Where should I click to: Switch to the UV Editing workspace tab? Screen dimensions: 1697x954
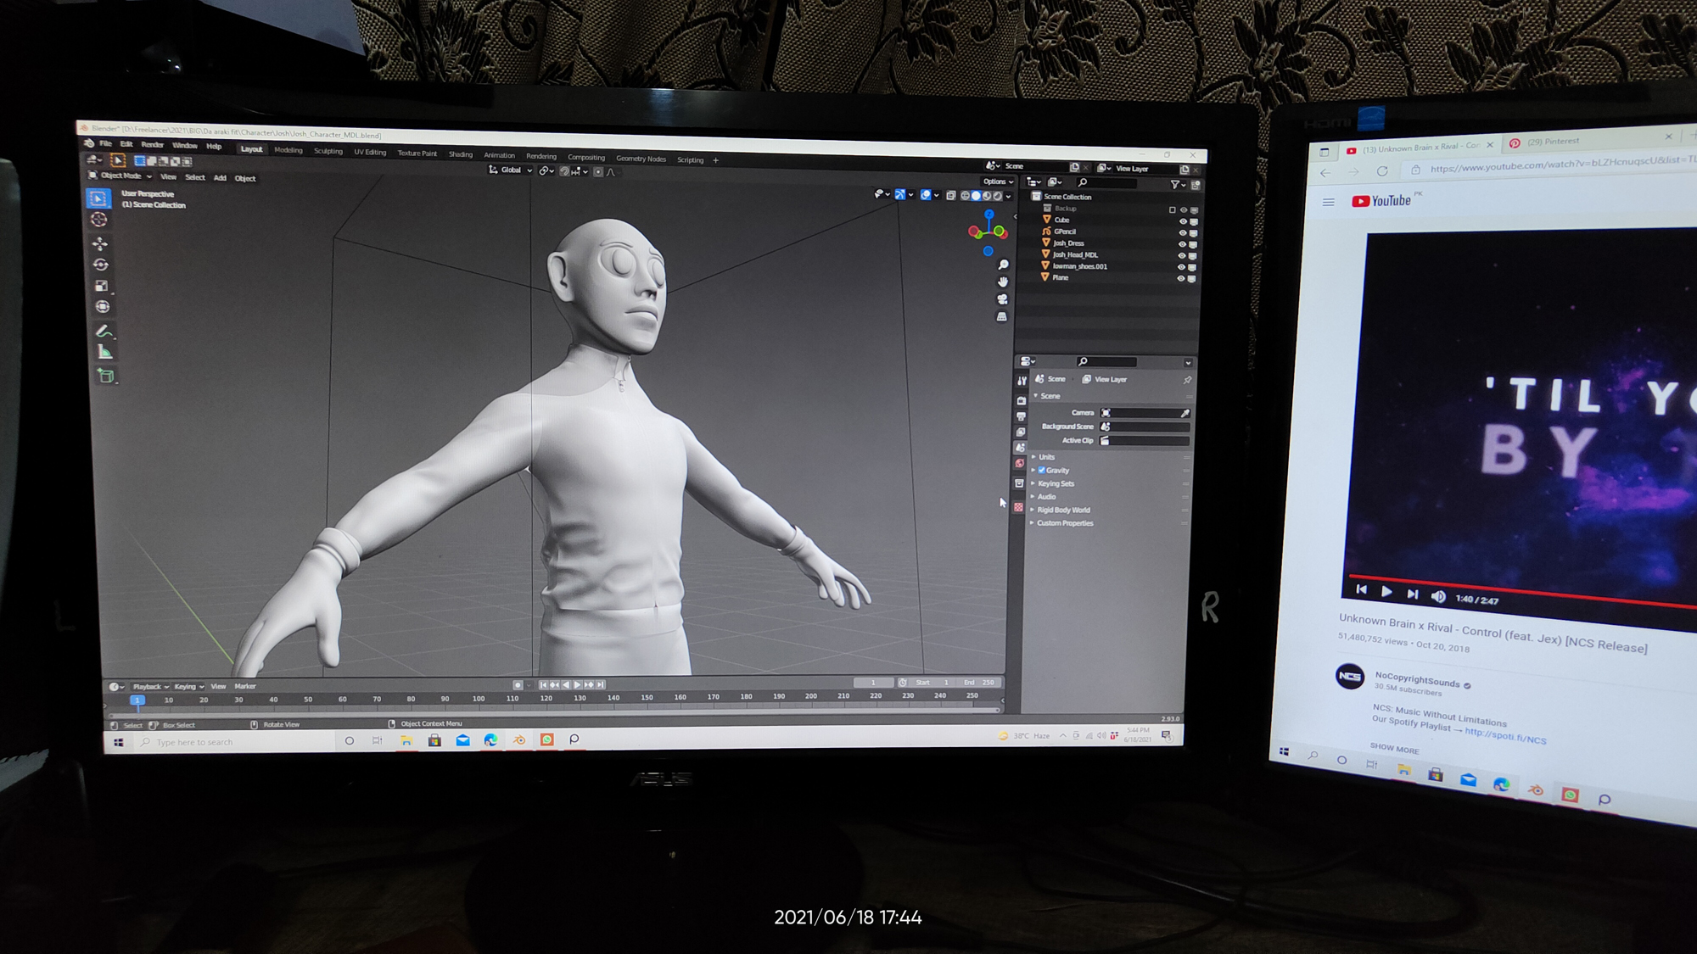click(370, 153)
